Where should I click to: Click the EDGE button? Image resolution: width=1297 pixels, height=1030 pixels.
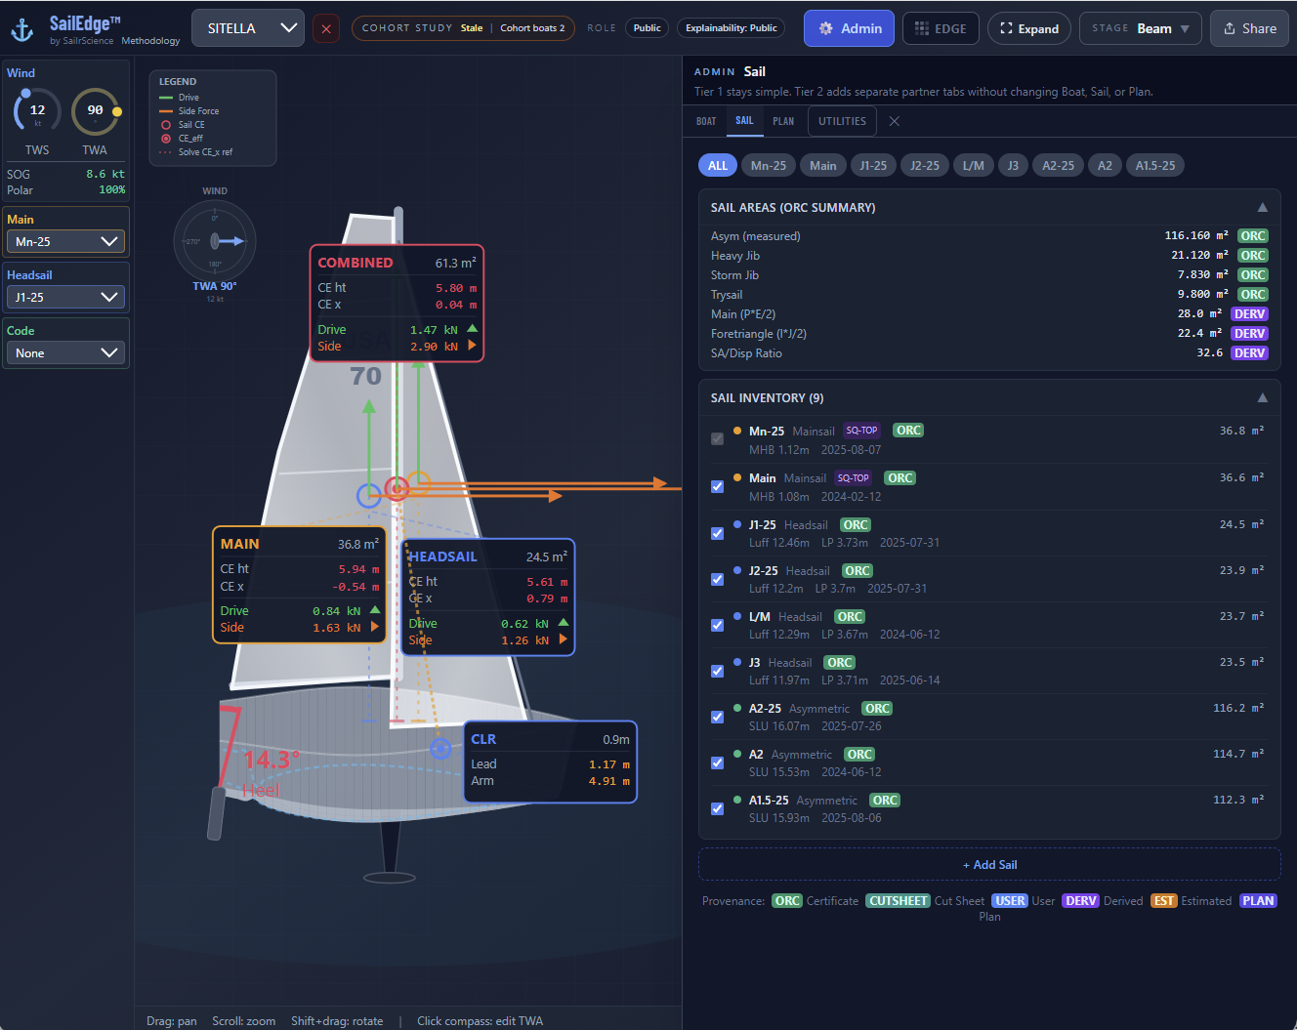941,28
